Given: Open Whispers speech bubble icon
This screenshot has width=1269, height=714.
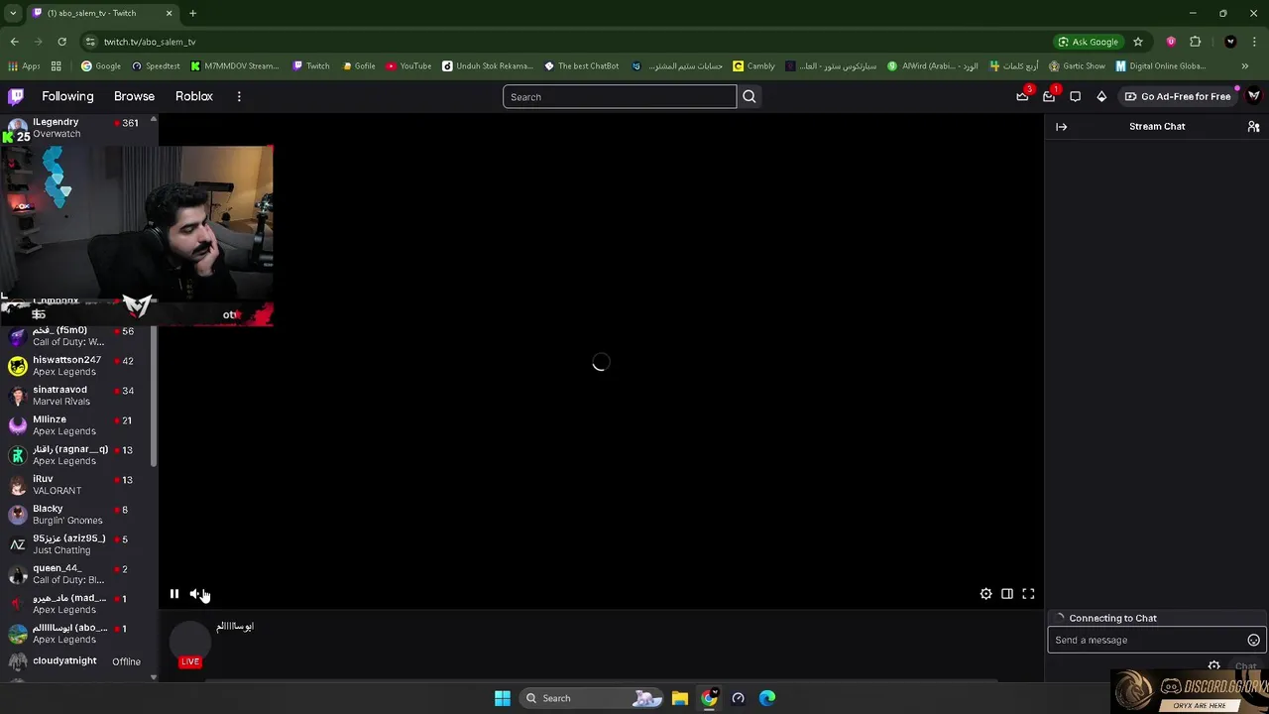Looking at the screenshot, I should coord(1075,96).
